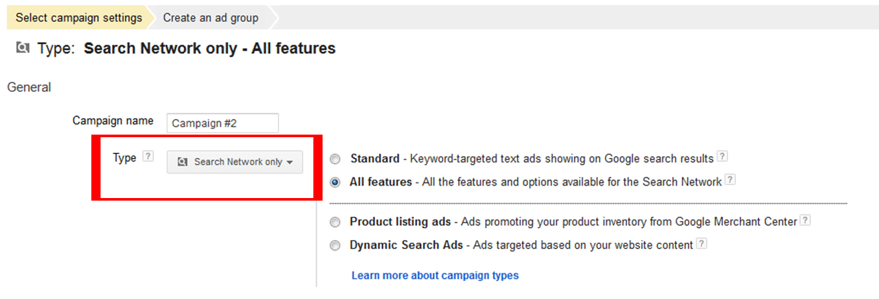Follow Learn more about campaign types link
The image size is (879, 299).
[x=435, y=275]
